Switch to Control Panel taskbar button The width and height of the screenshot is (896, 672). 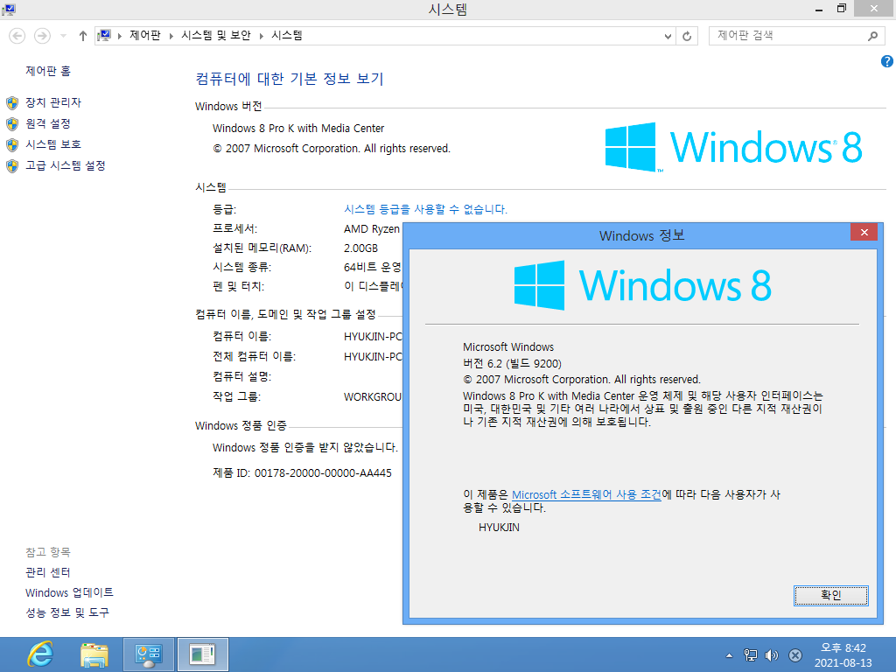149,654
